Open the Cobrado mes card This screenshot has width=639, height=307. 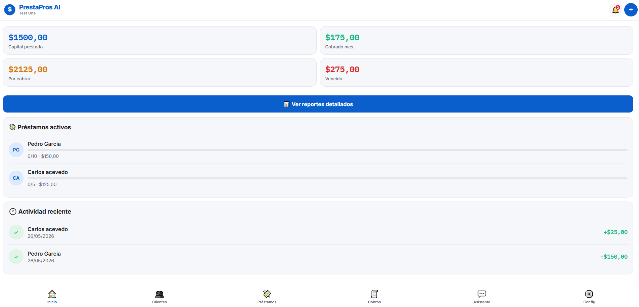pyautogui.click(x=476, y=41)
